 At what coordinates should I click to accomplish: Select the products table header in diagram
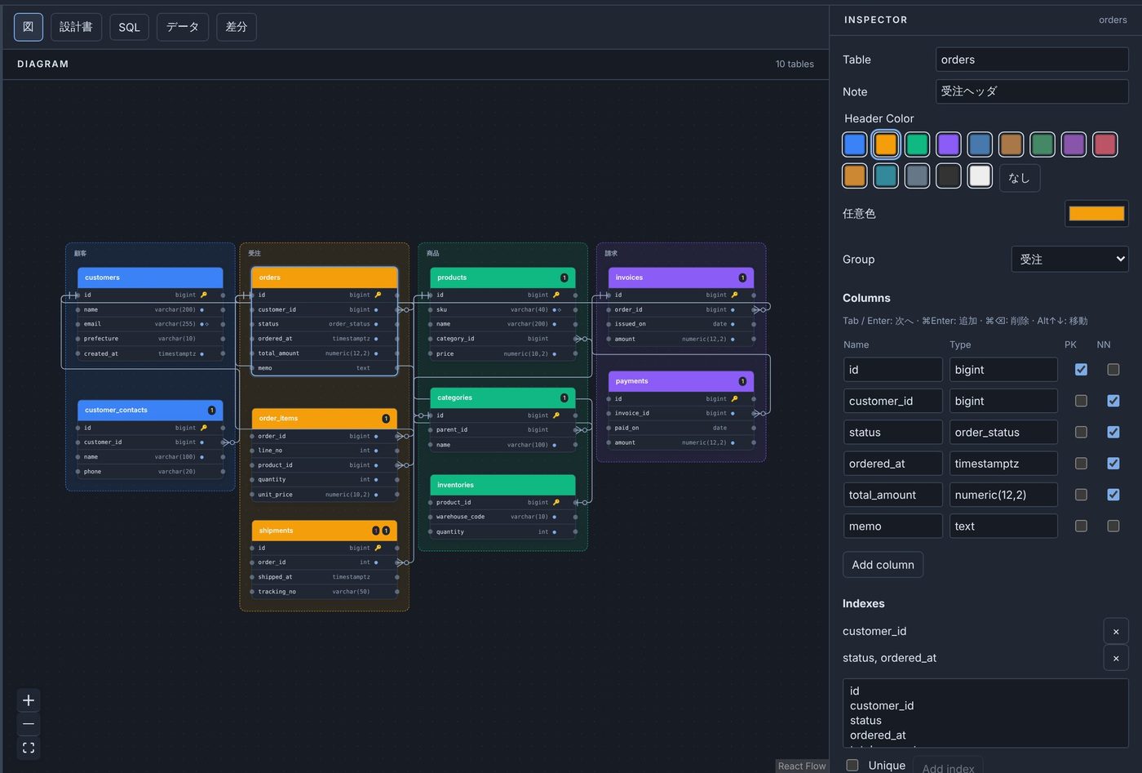click(502, 278)
